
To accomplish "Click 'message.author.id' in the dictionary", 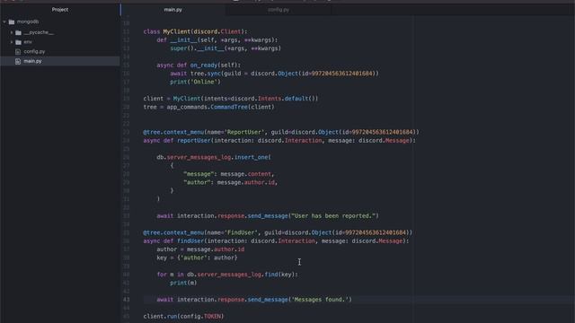I will (x=245, y=182).
